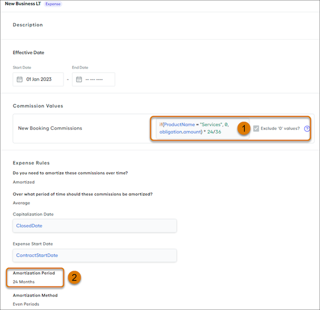Screen dimensions: 320x310
Task: Edit the New Booking Commissions formula box
Action: (203, 128)
